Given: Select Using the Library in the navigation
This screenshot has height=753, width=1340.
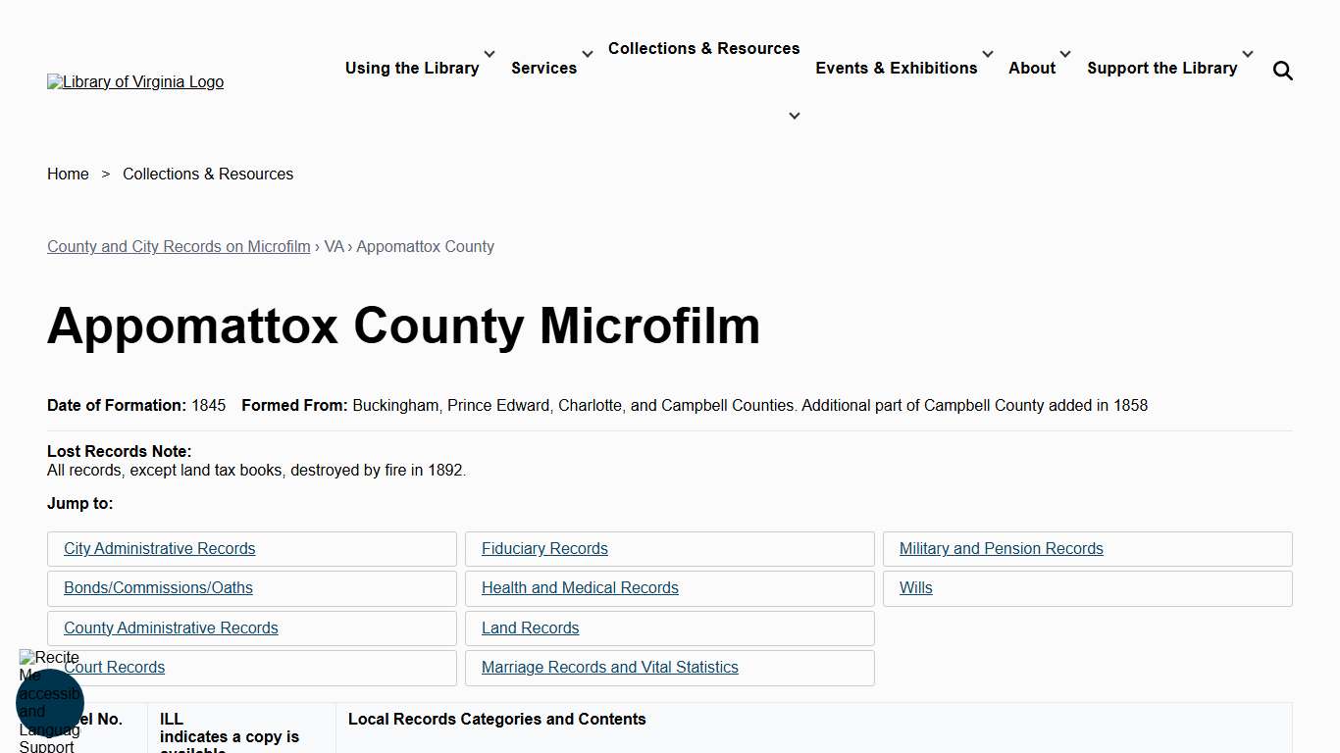Looking at the screenshot, I should (411, 68).
